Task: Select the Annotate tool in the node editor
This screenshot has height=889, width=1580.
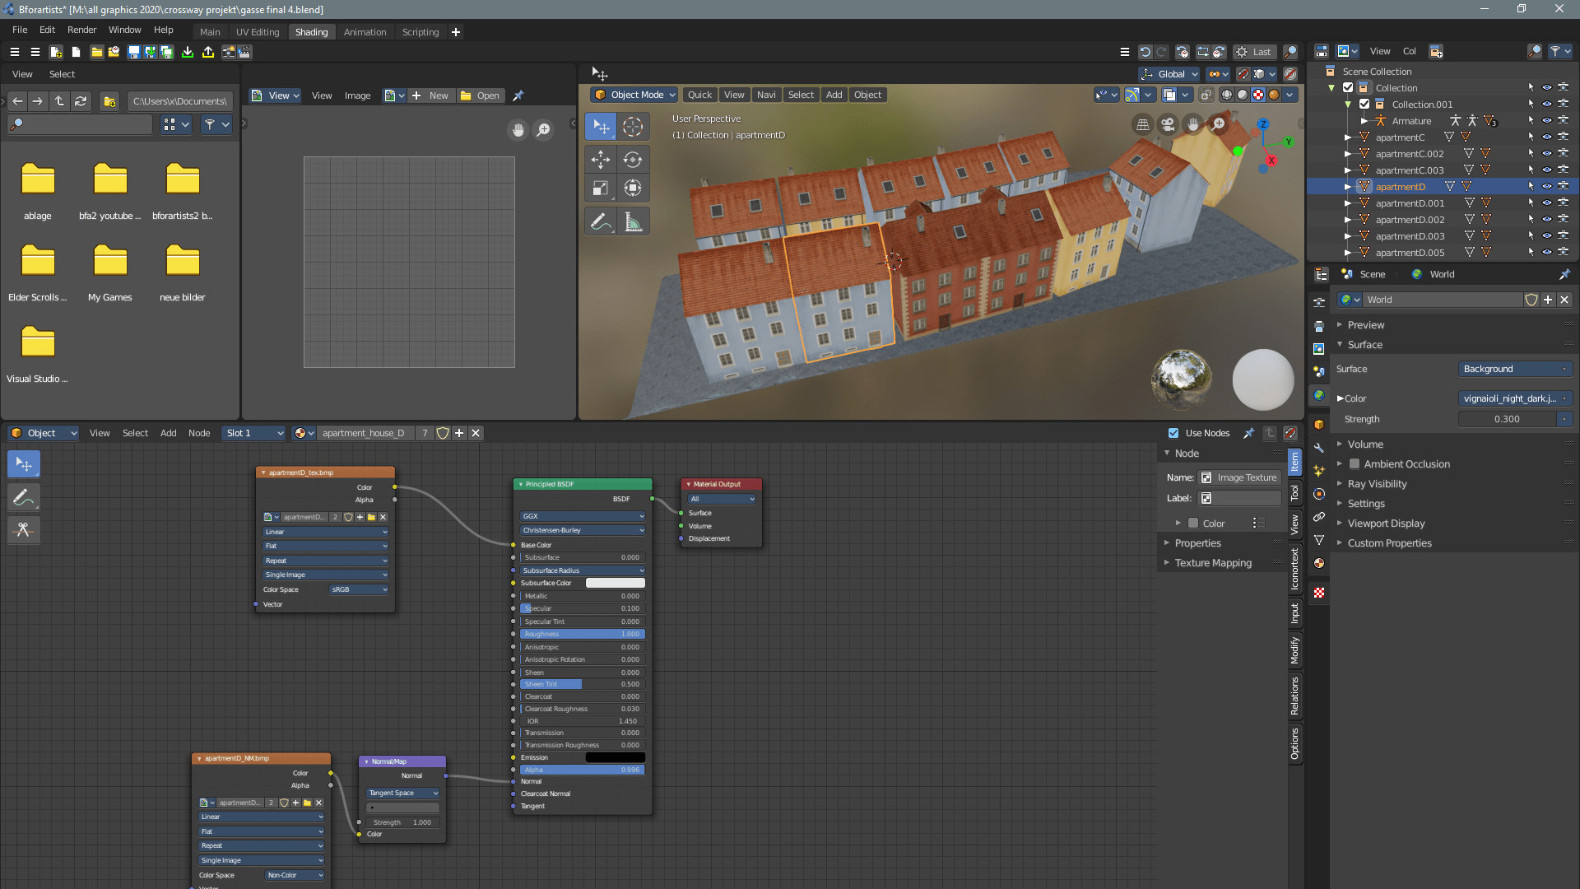Action: pos(24,497)
